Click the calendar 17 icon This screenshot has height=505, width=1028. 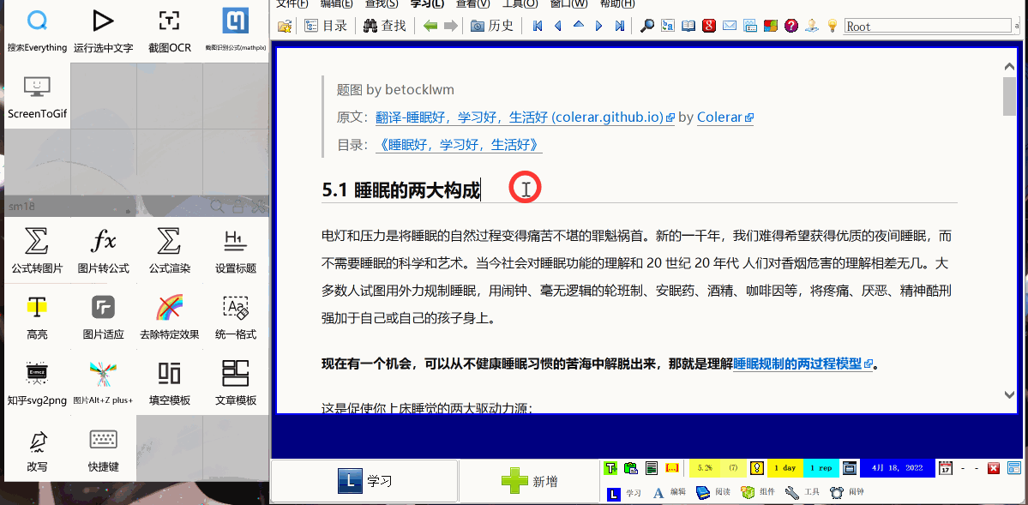click(946, 468)
